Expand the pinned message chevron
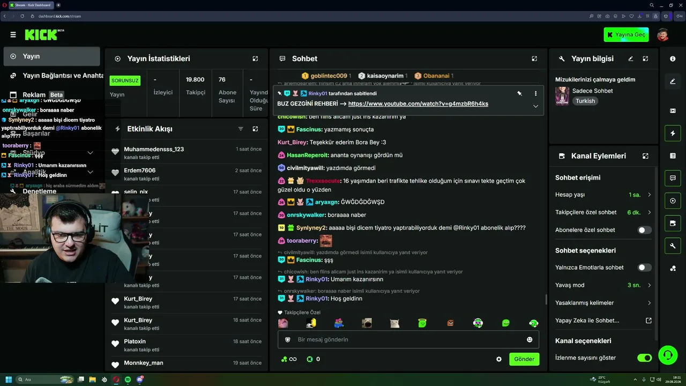Screen dimensions: 686x386 click(x=535, y=106)
